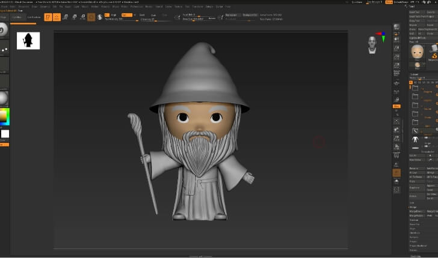Toggle Live Boolean rendering
The image size is (438, 258).
pyautogui.click(x=34, y=17)
